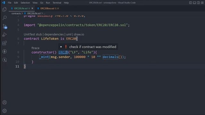Click the UnitTest stub code lens

[x=33, y=34]
